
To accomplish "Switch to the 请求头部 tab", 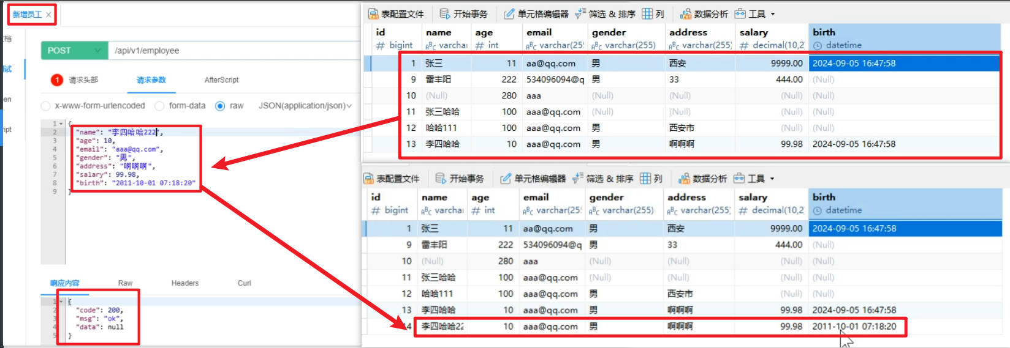I will (83, 80).
